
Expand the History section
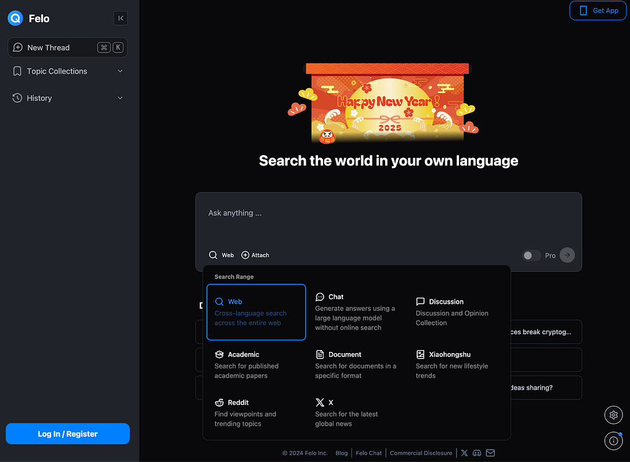[x=68, y=98]
